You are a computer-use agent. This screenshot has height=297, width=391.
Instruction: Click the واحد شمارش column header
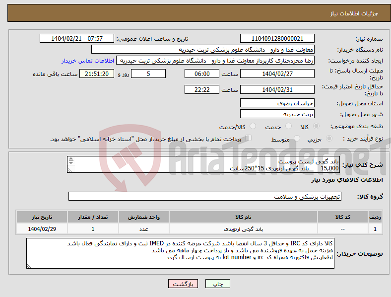click(x=144, y=217)
